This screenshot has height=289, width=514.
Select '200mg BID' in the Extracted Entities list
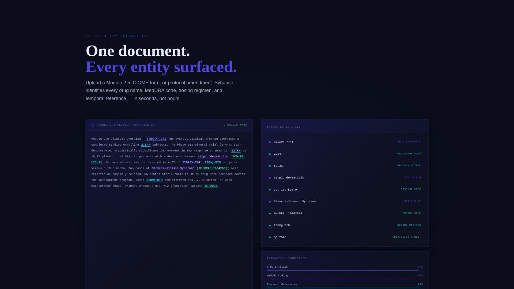(282, 225)
